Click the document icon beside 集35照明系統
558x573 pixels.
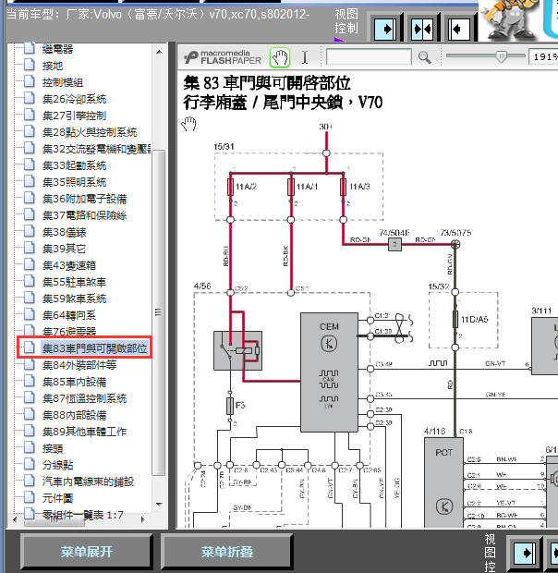click(30, 181)
